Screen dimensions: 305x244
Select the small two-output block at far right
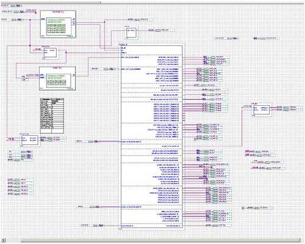[262, 109]
